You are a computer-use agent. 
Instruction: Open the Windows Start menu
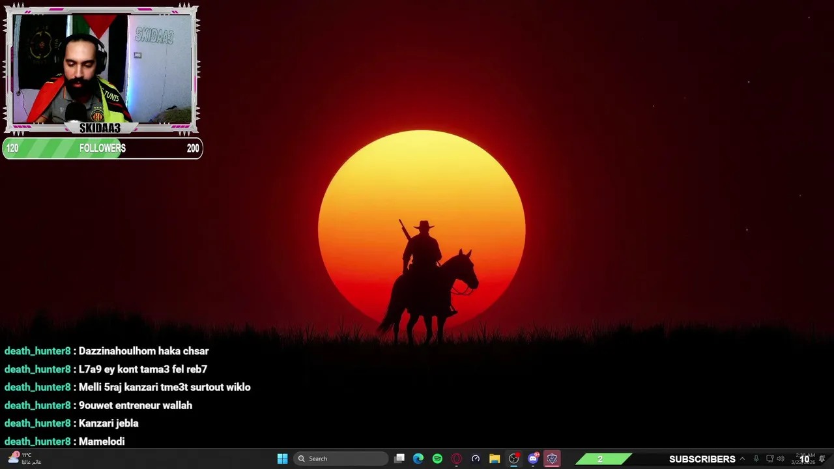pyautogui.click(x=282, y=459)
